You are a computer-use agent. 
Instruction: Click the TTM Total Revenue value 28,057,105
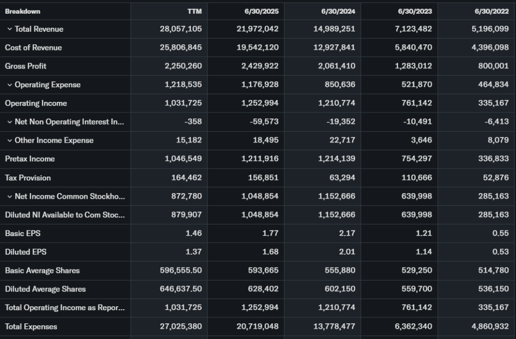[180, 29]
